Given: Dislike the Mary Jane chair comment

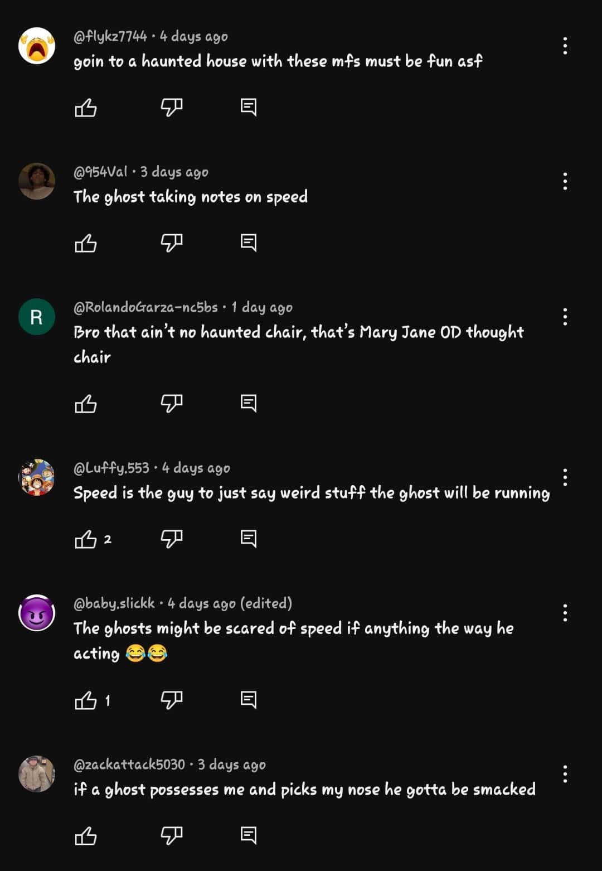Looking at the screenshot, I should click(171, 403).
